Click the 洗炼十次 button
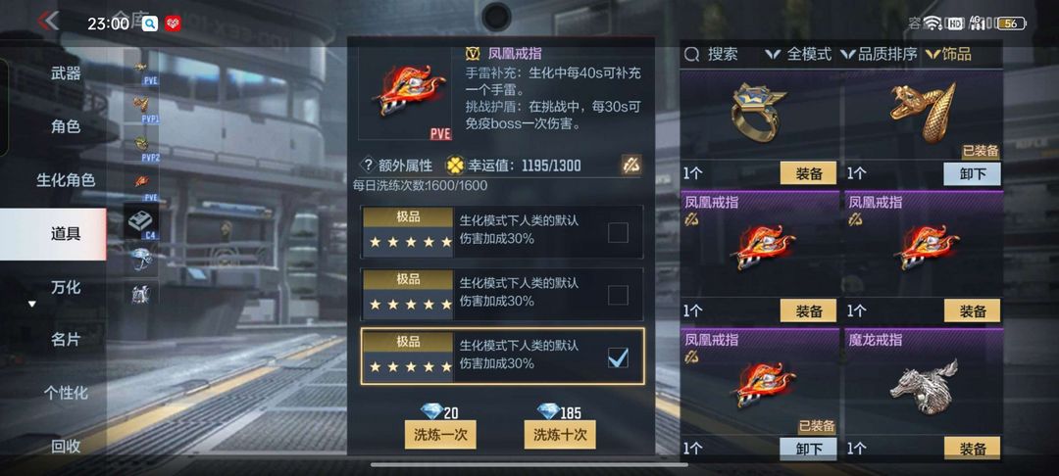 click(x=560, y=434)
